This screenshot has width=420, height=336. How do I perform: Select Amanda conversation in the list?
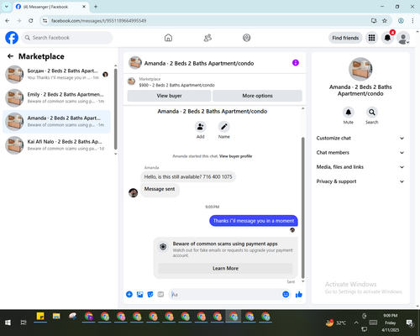click(56, 122)
